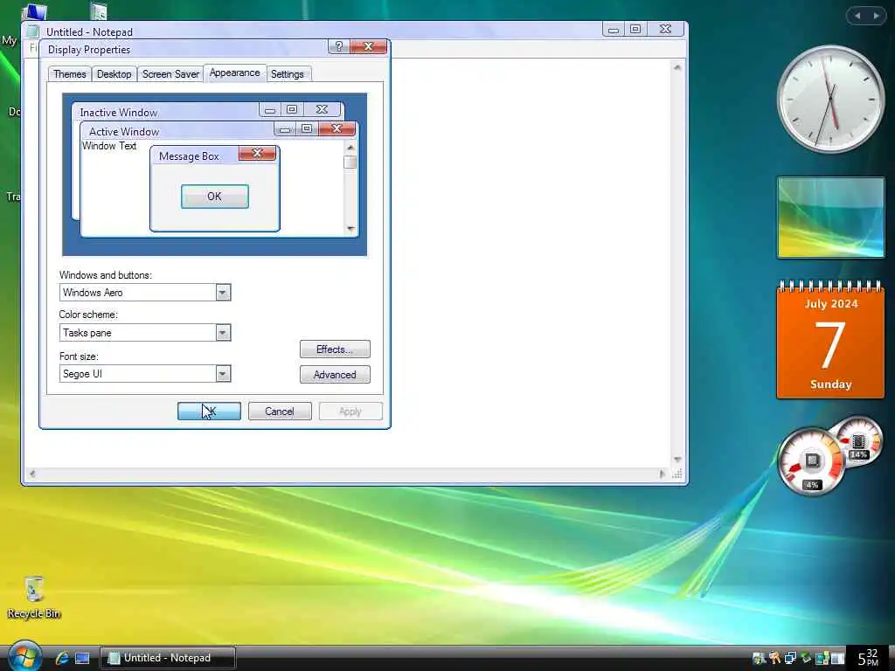Screen dimensions: 895x671
Task: Click the sidebar previous gadgets page arrow
Action: coord(857,16)
